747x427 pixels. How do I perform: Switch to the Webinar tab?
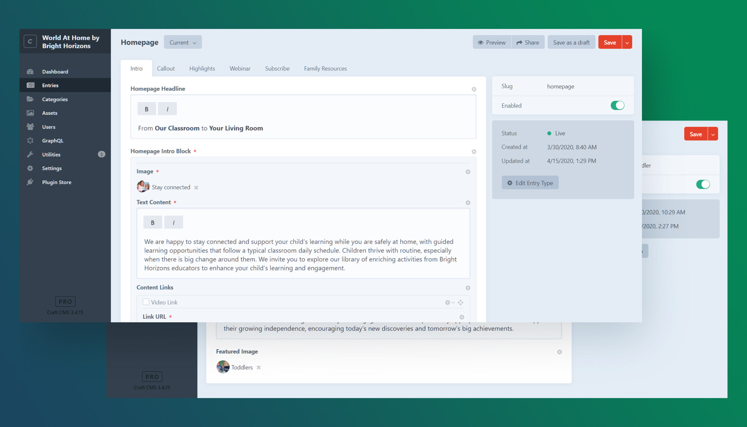[240, 68]
